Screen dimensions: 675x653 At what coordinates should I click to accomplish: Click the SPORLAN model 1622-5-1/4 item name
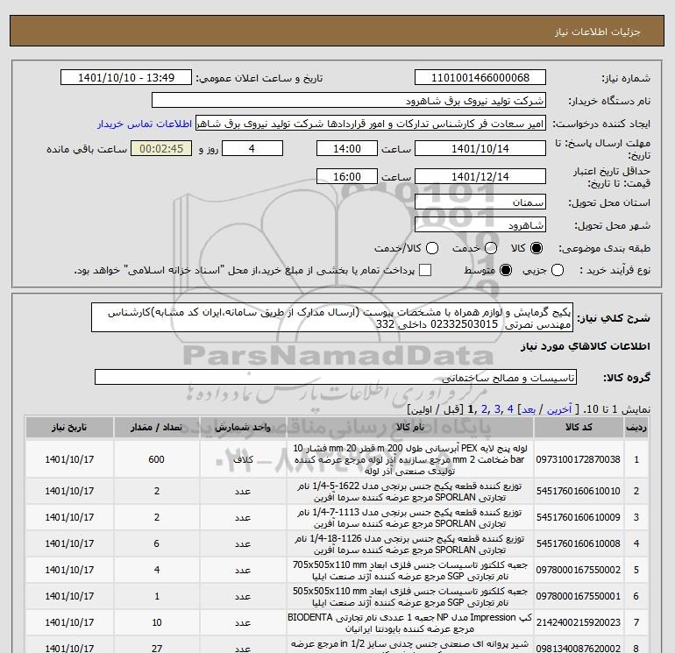pos(410,492)
